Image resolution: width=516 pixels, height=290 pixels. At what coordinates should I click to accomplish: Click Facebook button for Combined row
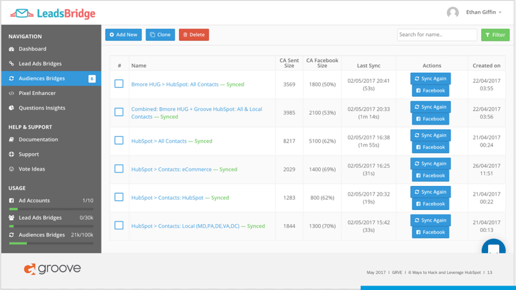point(431,119)
